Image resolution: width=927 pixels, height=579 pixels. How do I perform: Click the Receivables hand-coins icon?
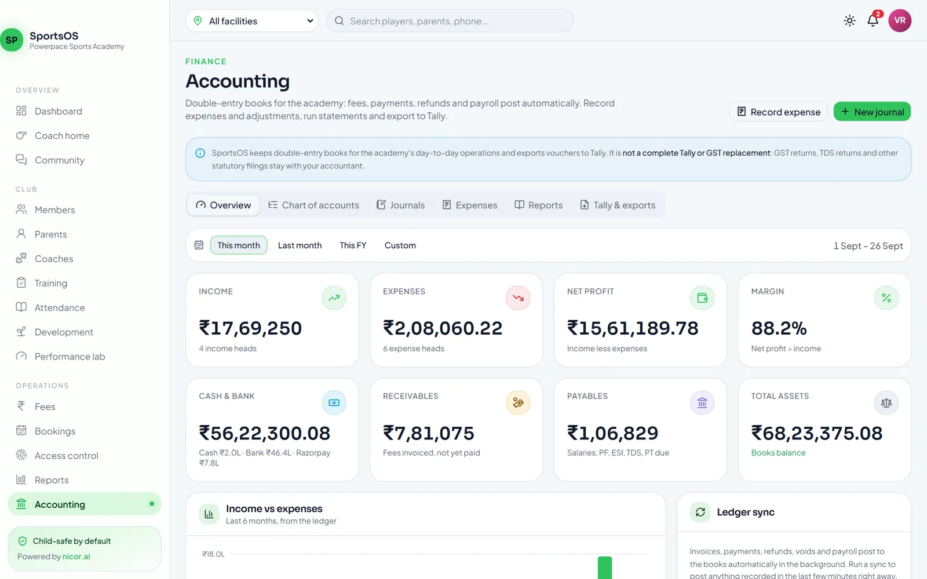pyautogui.click(x=518, y=403)
